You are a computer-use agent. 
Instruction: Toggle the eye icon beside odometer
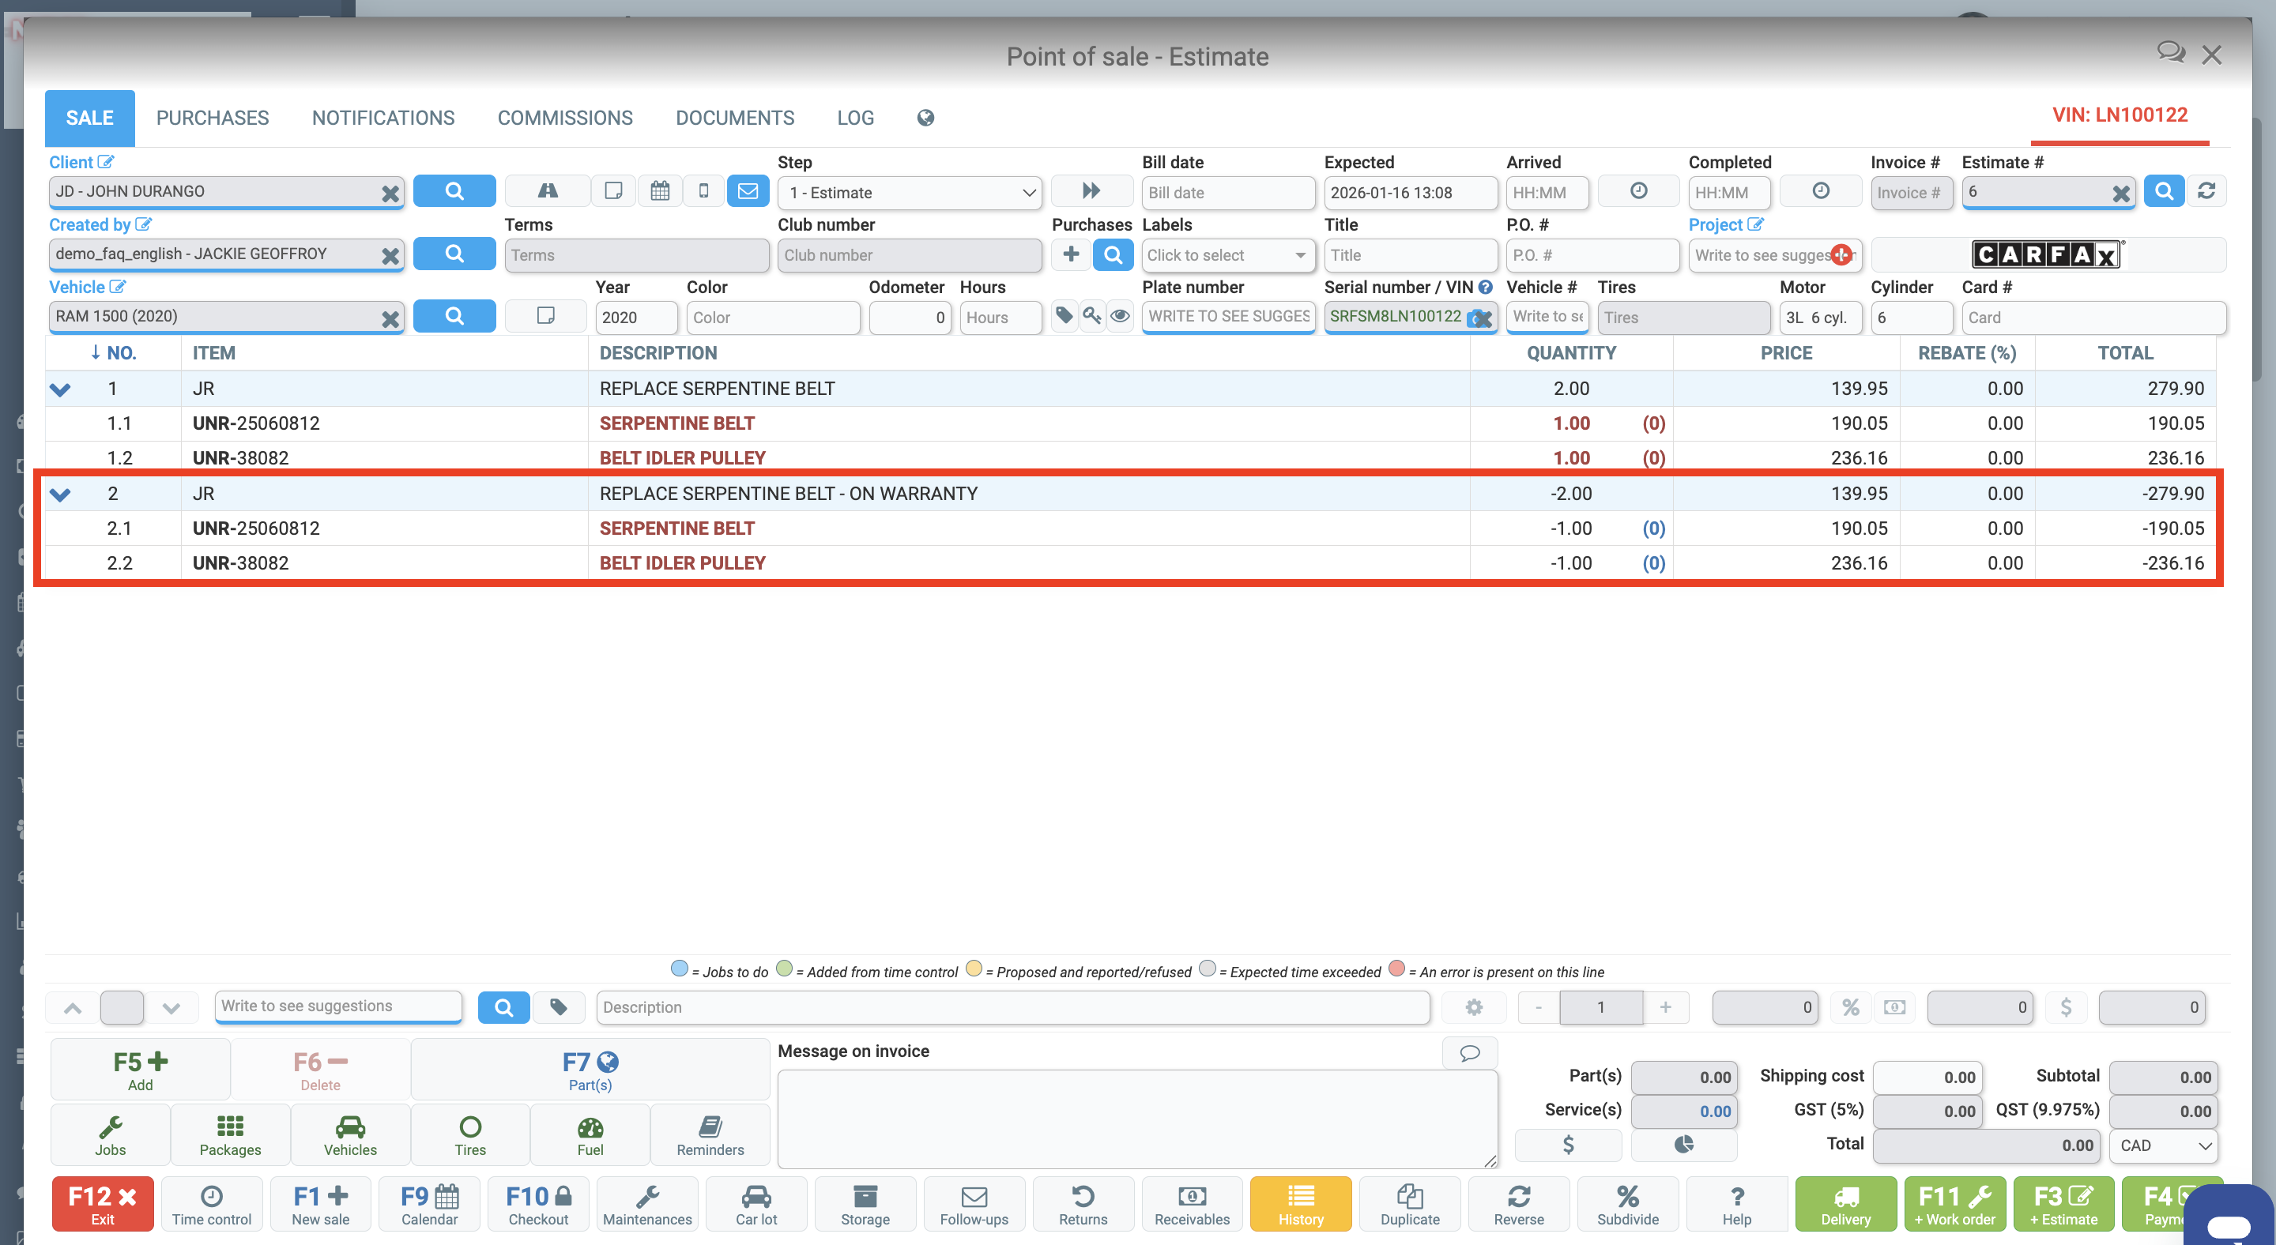coord(1120,315)
